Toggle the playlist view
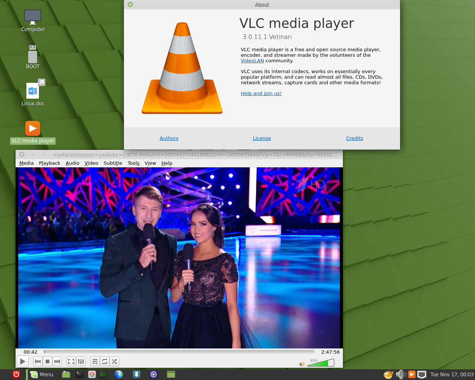 point(95,361)
